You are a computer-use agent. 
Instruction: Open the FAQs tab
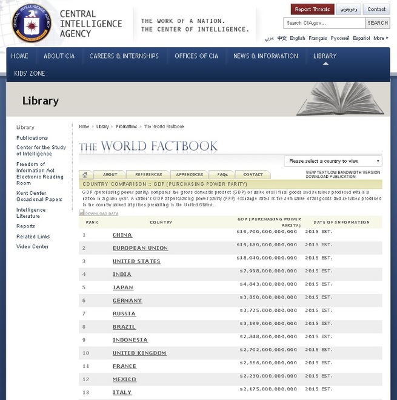tap(222, 174)
